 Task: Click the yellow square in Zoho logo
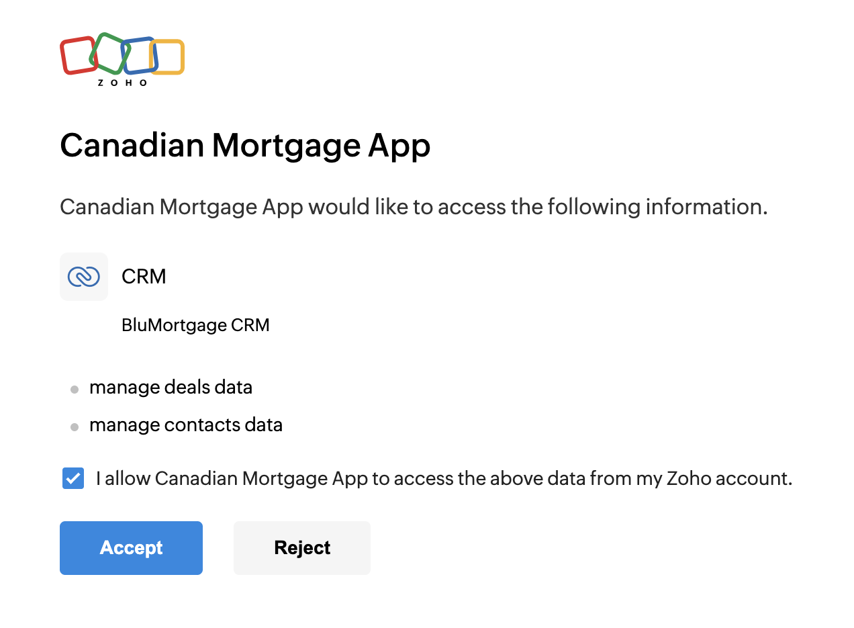click(x=167, y=57)
